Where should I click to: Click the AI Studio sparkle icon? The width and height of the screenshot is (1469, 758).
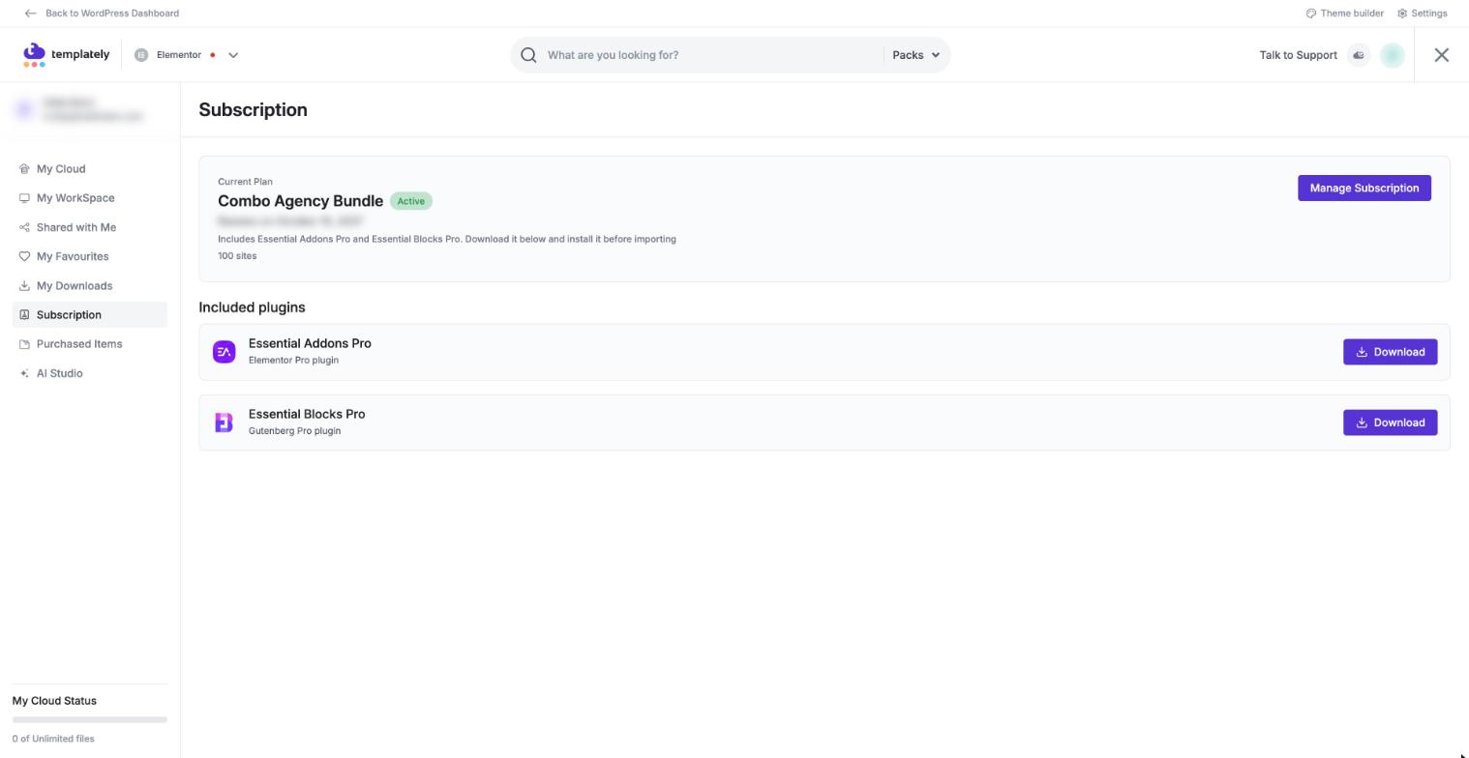click(24, 373)
